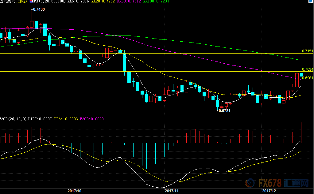
Task: Click the 2017/10 date marker
Action: pos(75,191)
